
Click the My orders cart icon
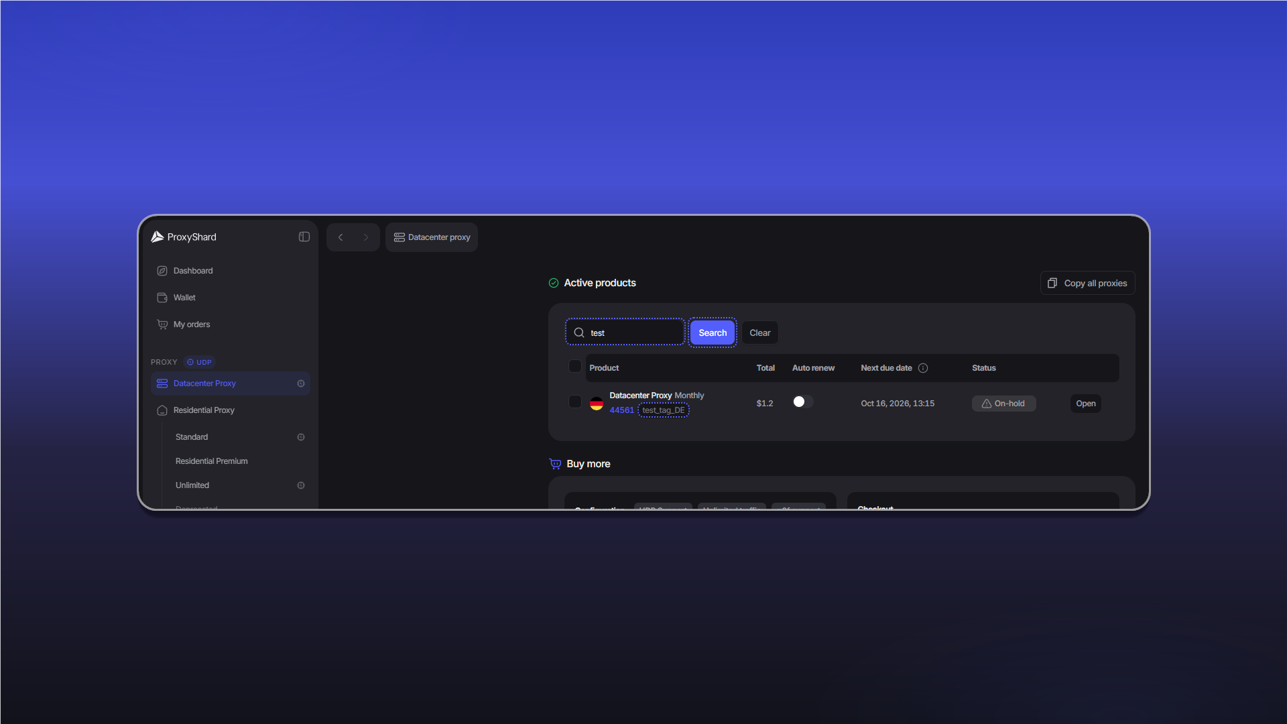(x=162, y=324)
